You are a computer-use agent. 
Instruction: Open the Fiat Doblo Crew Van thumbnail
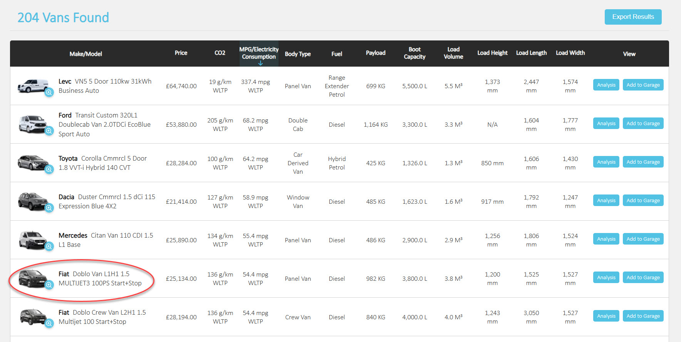(x=33, y=317)
